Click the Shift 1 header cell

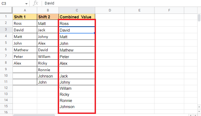pos(25,17)
